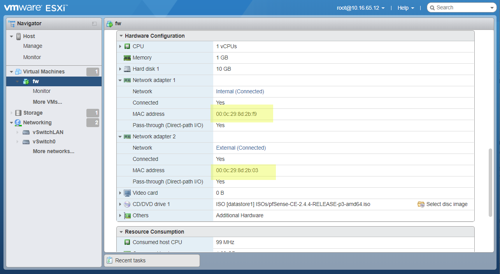Expand the CD/DVD drive 1 row

(x=120, y=204)
